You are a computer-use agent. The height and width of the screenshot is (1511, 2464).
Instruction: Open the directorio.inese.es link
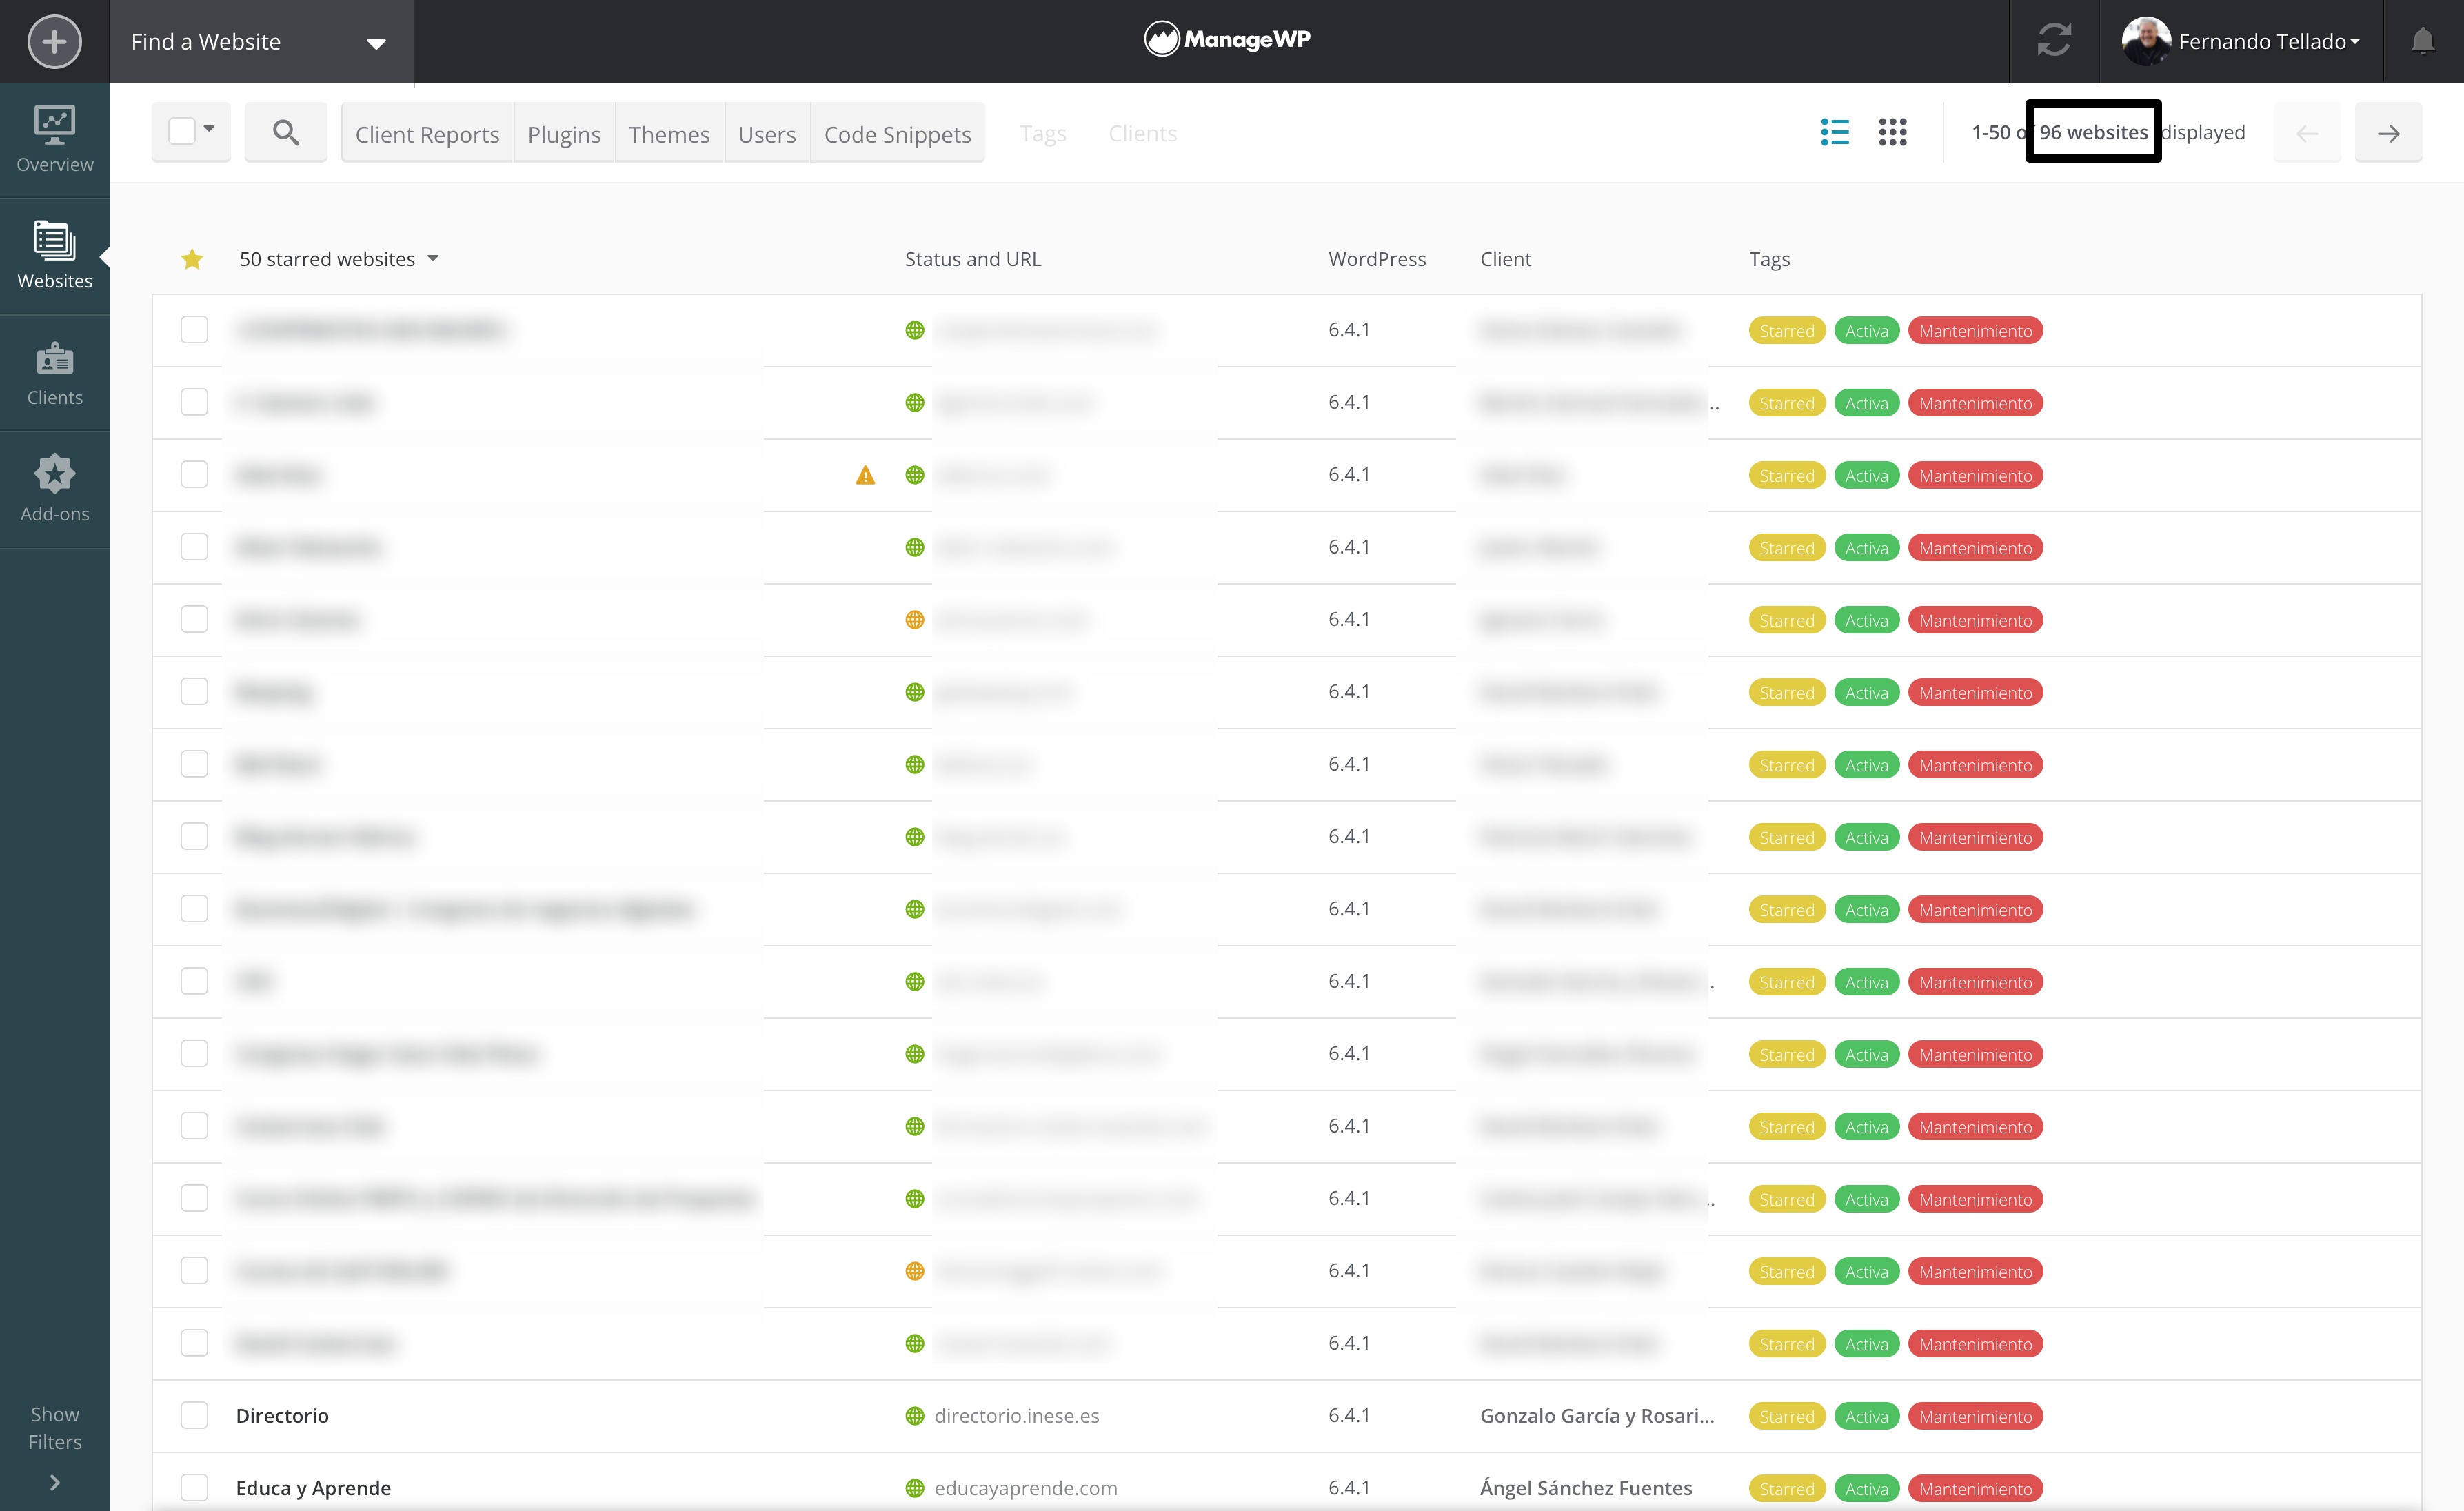(1016, 1415)
